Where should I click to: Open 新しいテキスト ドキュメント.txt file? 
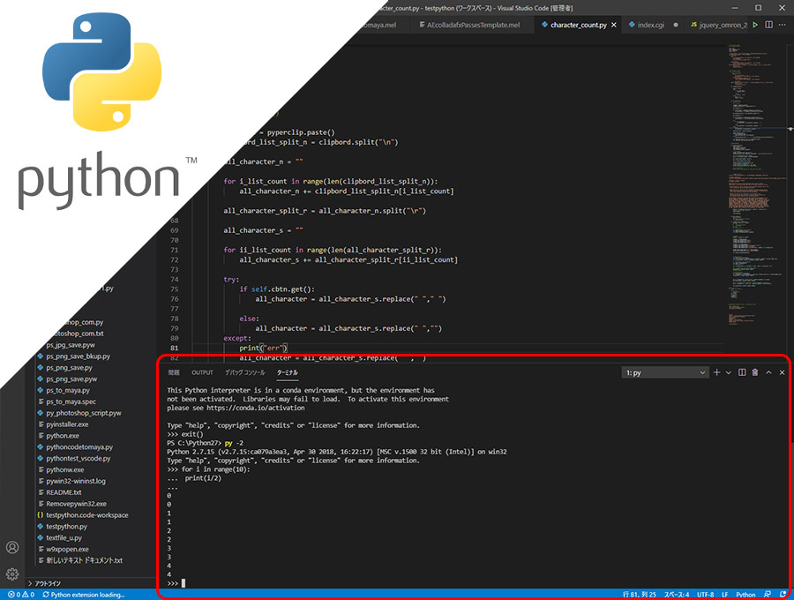[x=84, y=560]
